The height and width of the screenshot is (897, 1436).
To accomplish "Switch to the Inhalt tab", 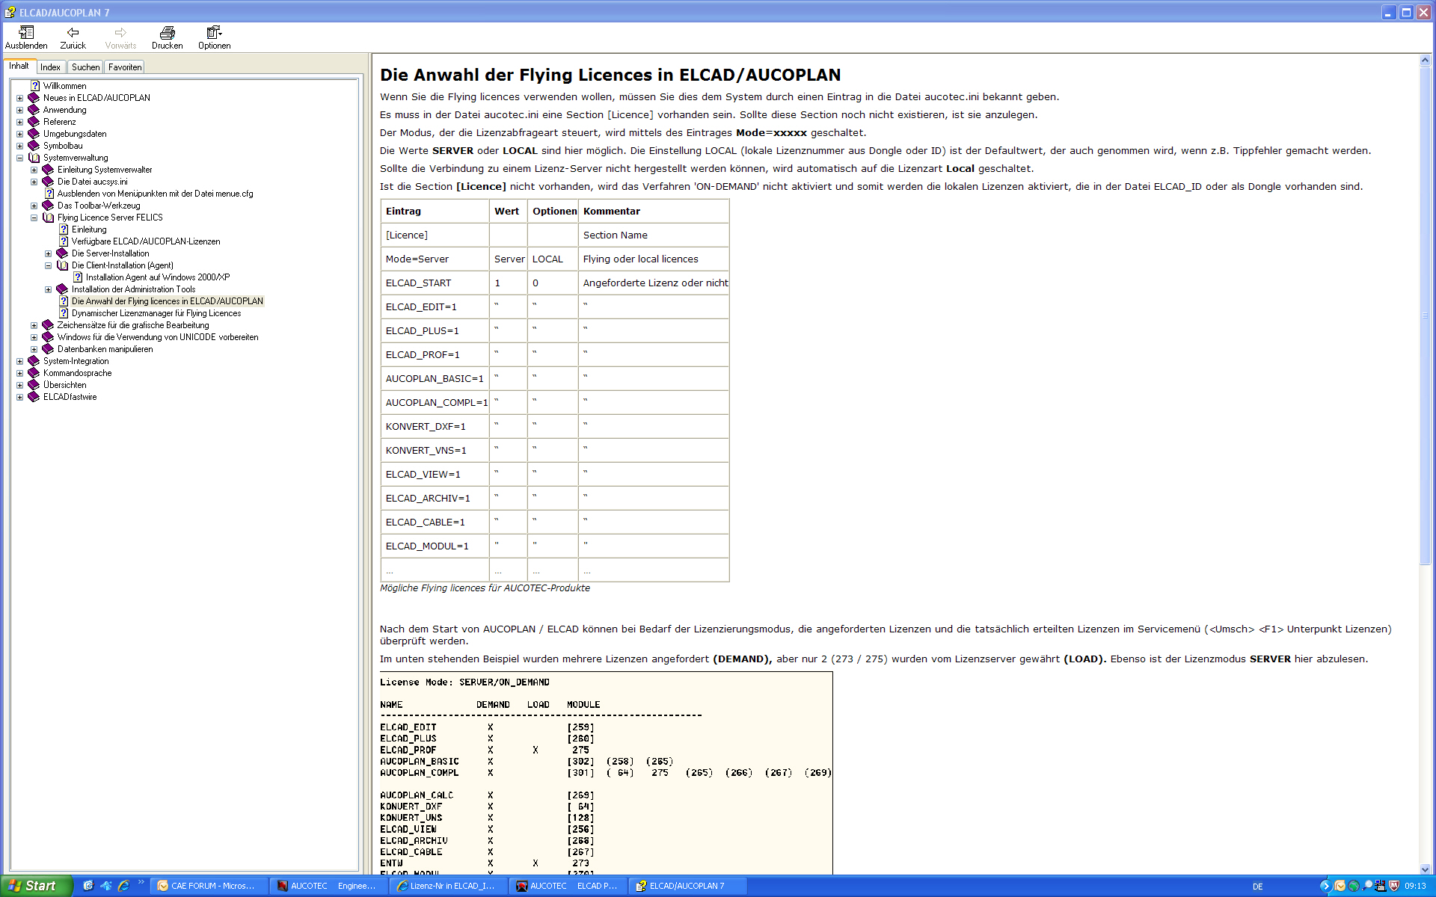I will [x=19, y=67].
